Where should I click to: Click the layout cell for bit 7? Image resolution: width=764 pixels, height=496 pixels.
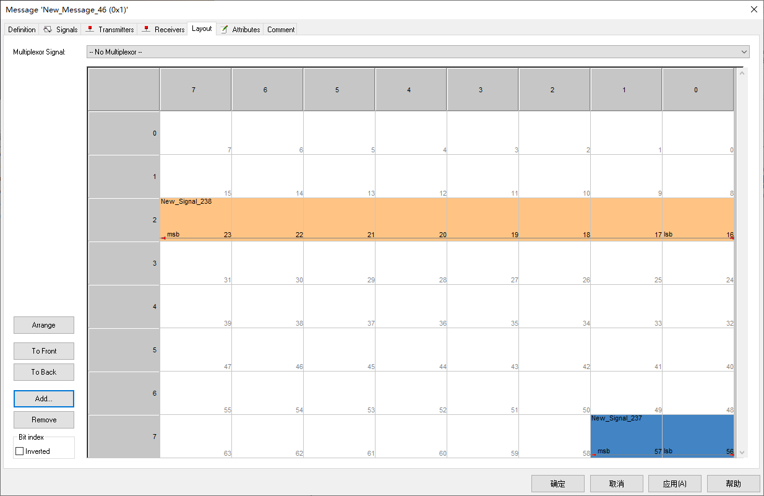(x=196, y=133)
